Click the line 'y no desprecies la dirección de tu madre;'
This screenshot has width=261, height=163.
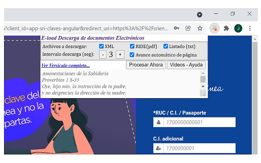84,93
